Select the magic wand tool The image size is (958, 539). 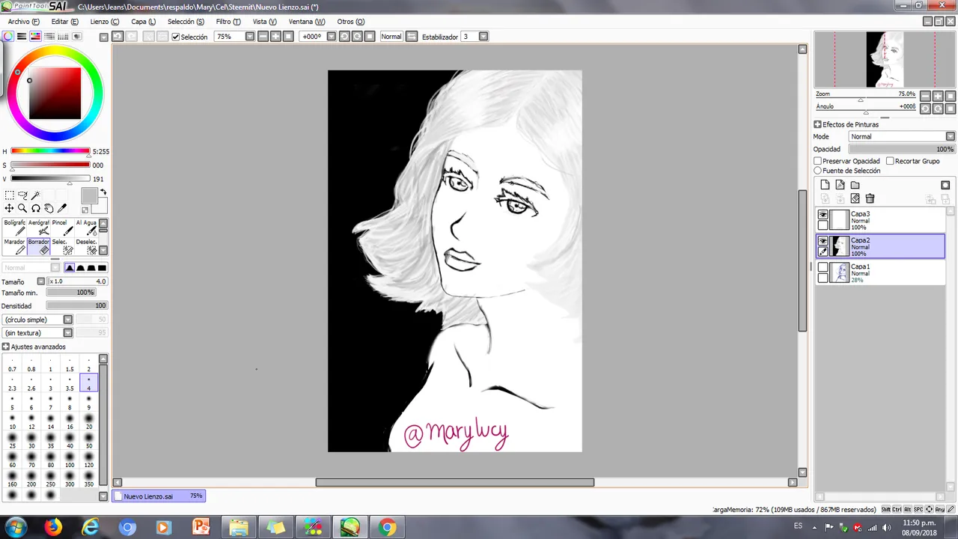(35, 195)
